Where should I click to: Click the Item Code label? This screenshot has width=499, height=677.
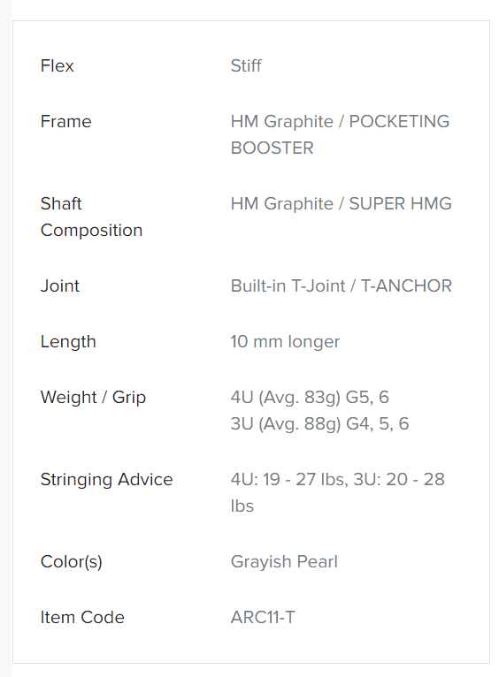tap(82, 618)
